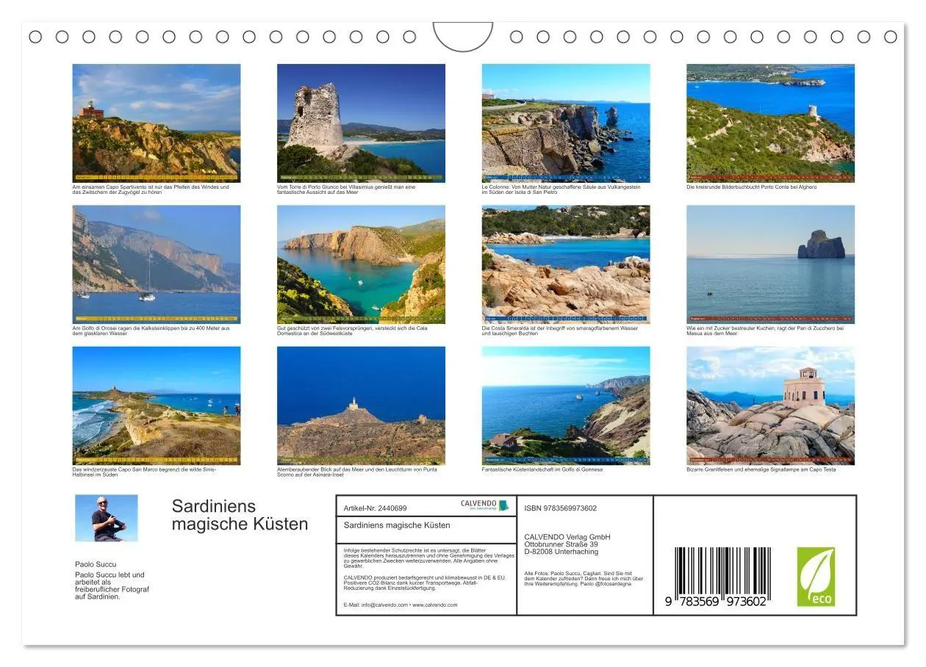Click caption 'Am einsamen Capo Spartivento'

point(151,190)
